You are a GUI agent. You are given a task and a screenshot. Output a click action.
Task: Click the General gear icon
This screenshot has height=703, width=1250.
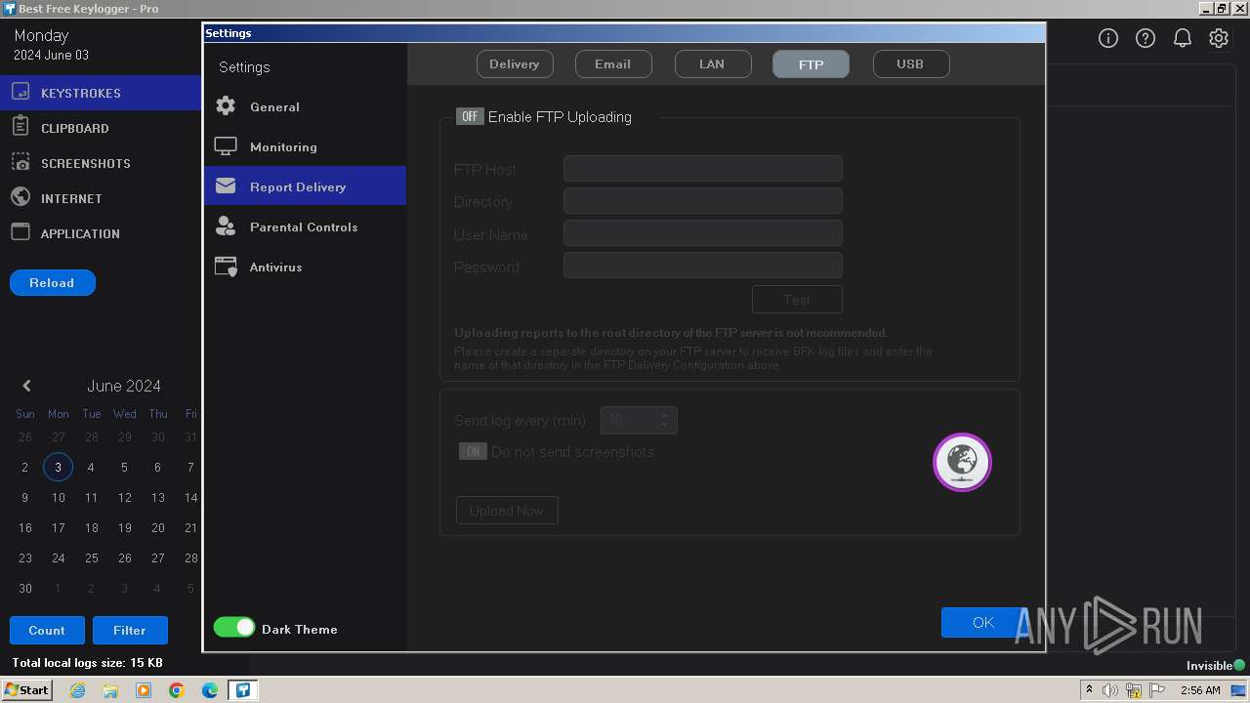tap(226, 105)
